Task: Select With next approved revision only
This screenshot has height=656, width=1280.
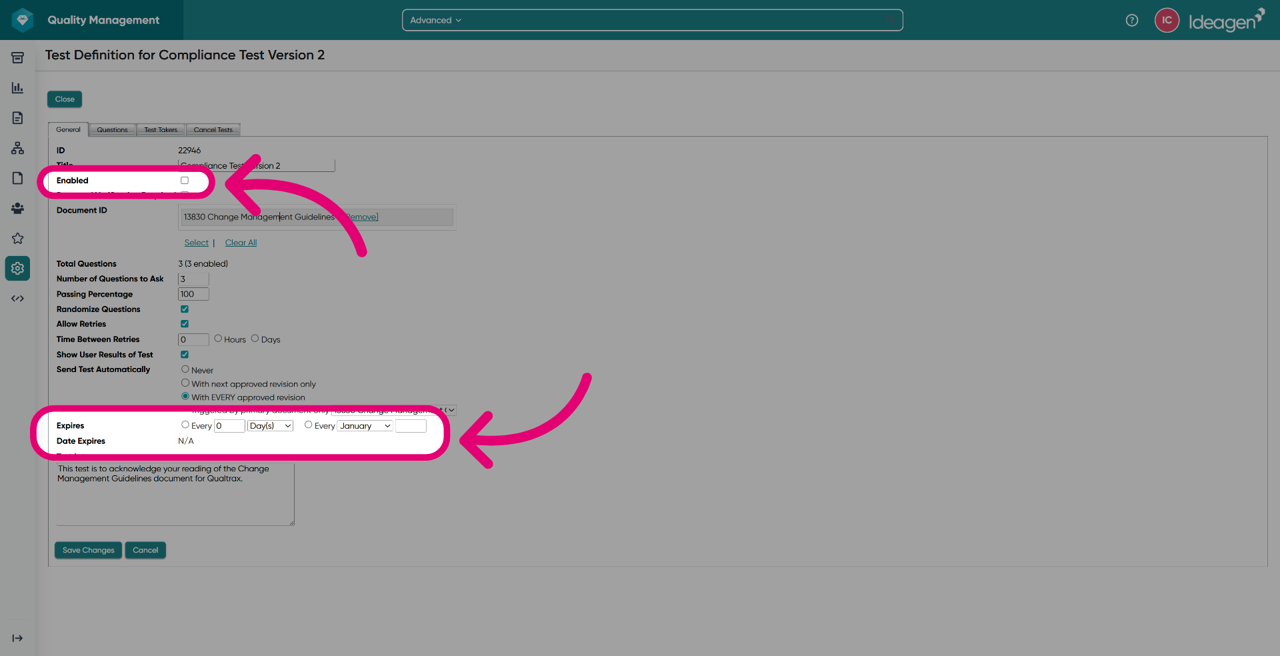Action: [185, 383]
